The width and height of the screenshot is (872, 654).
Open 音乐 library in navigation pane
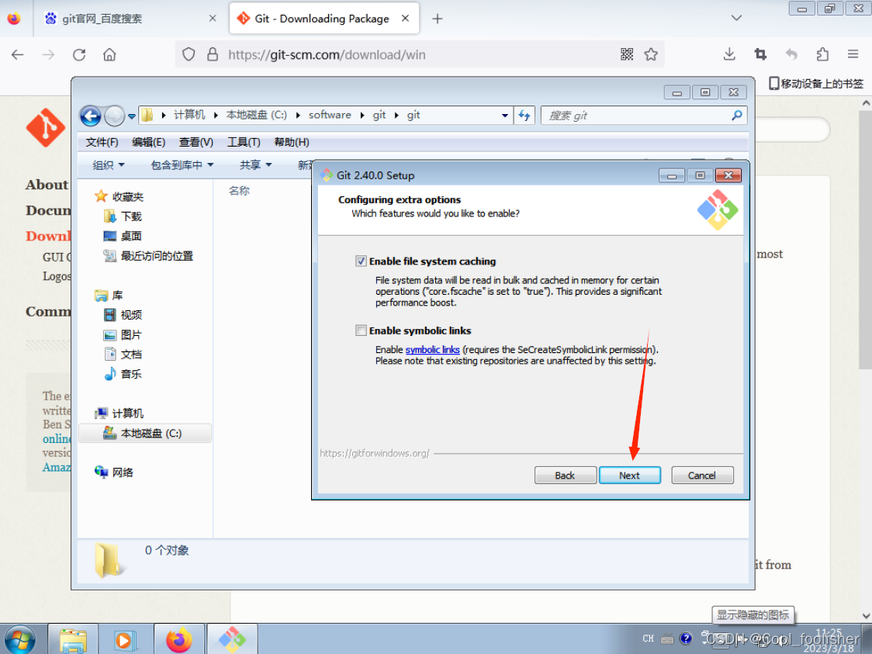pos(123,374)
